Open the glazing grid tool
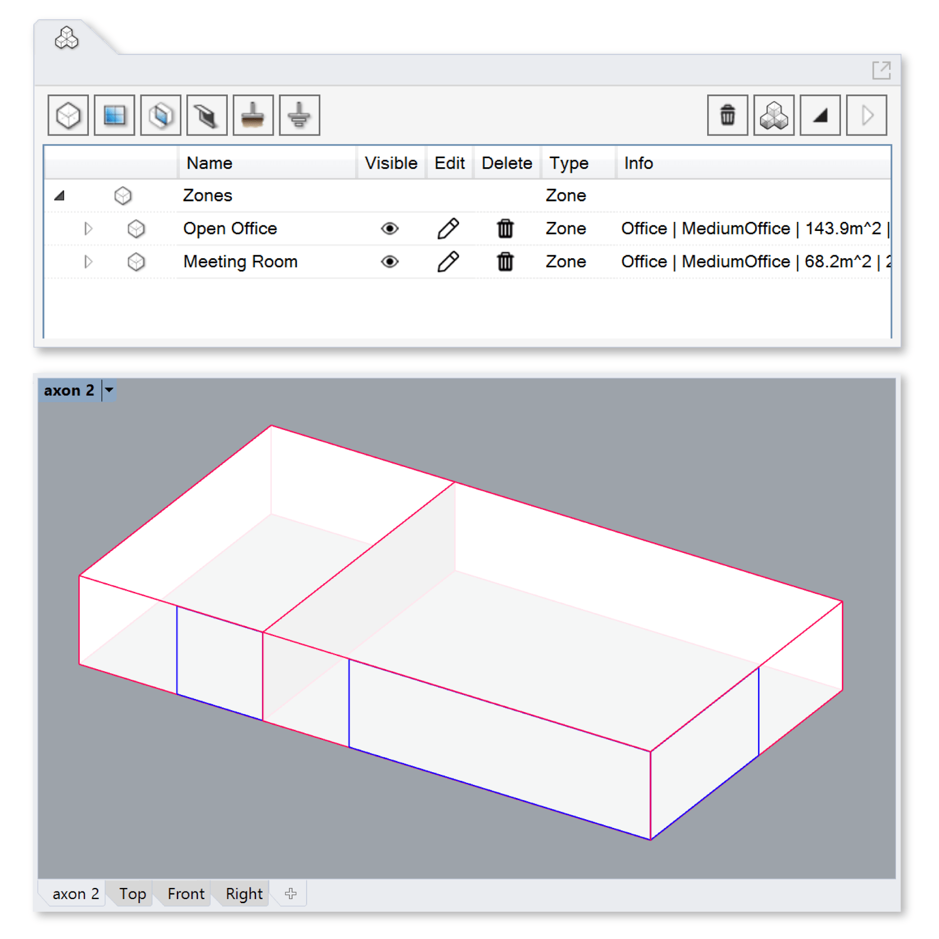The height and width of the screenshot is (939, 939). 114,115
